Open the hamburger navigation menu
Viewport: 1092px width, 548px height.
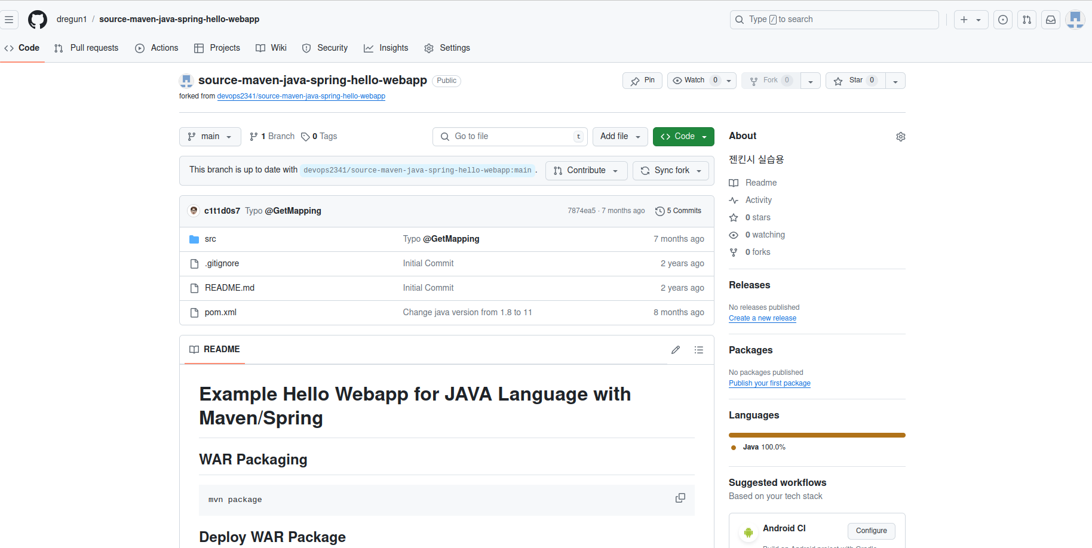click(9, 20)
